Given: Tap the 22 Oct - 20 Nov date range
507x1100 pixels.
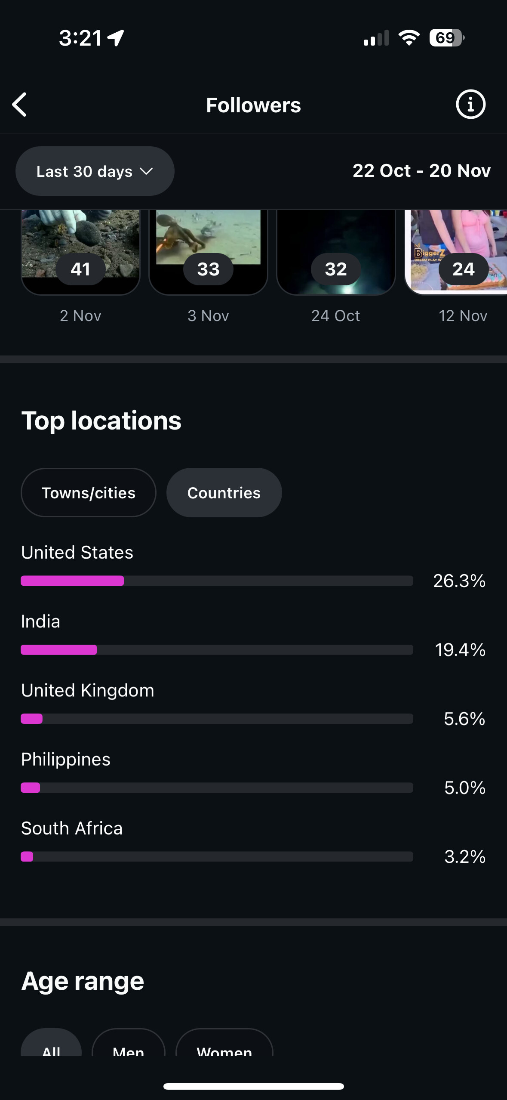Looking at the screenshot, I should click(x=421, y=171).
